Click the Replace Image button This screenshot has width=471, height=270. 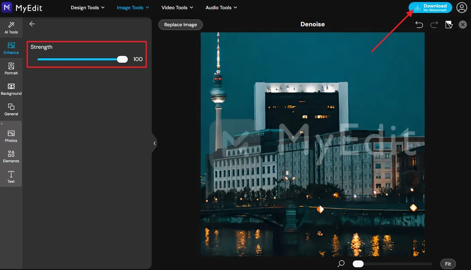click(x=181, y=25)
